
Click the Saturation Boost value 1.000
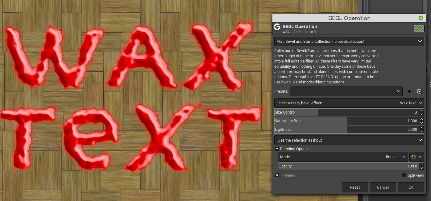click(412, 121)
